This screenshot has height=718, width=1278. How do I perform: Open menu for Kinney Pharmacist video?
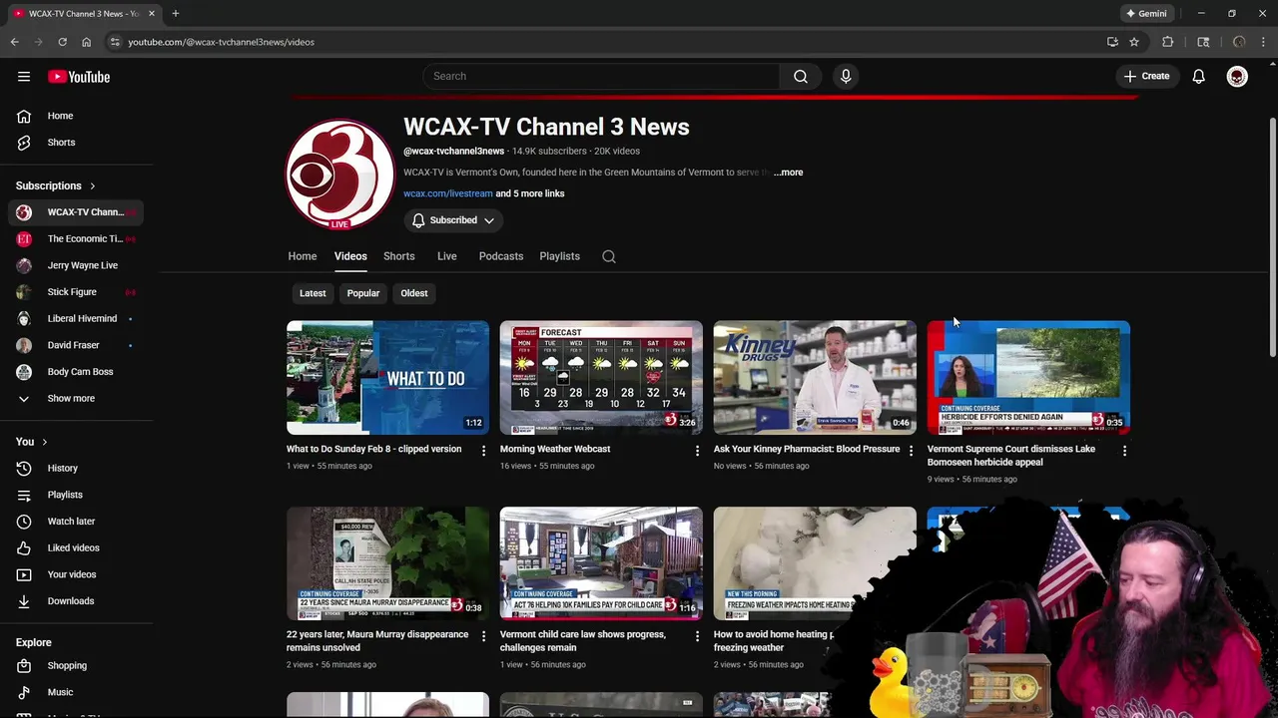(x=911, y=451)
